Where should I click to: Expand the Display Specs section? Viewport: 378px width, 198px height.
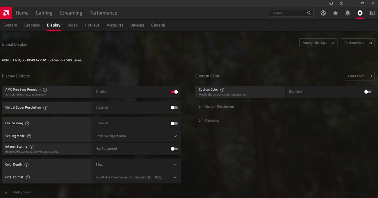[x=18, y=192]
